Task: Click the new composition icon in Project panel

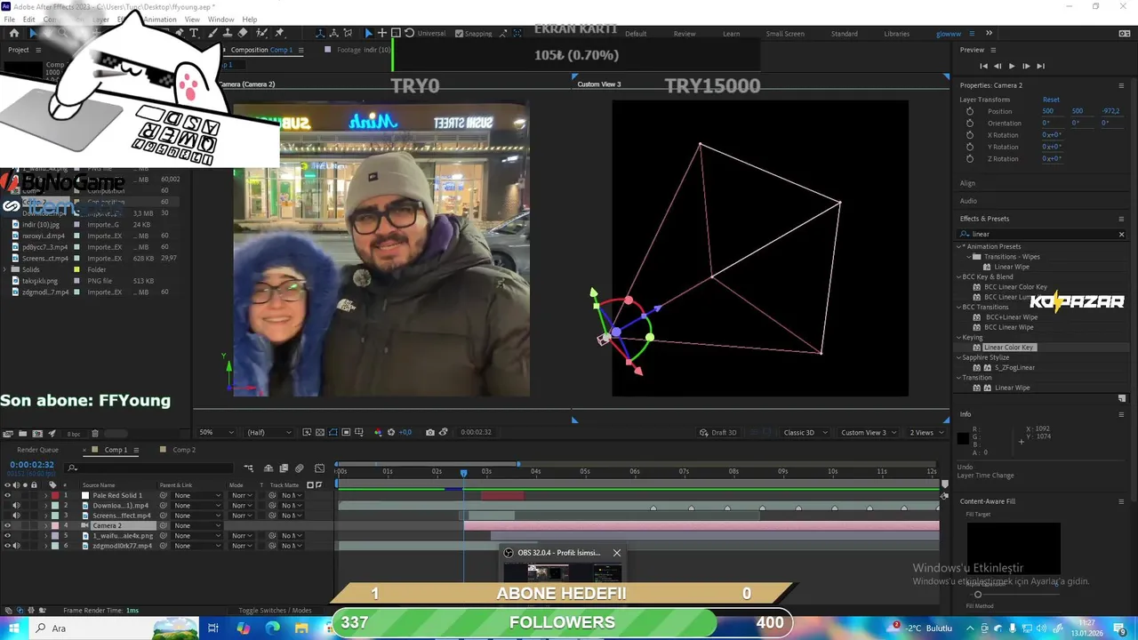Action: (36, 434)
